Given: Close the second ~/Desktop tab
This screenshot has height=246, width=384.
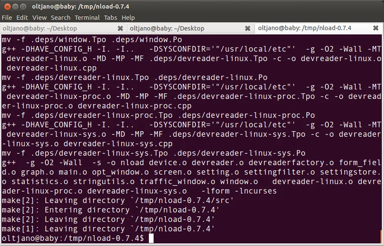Looking at the screenshot, I should [248, 28].
